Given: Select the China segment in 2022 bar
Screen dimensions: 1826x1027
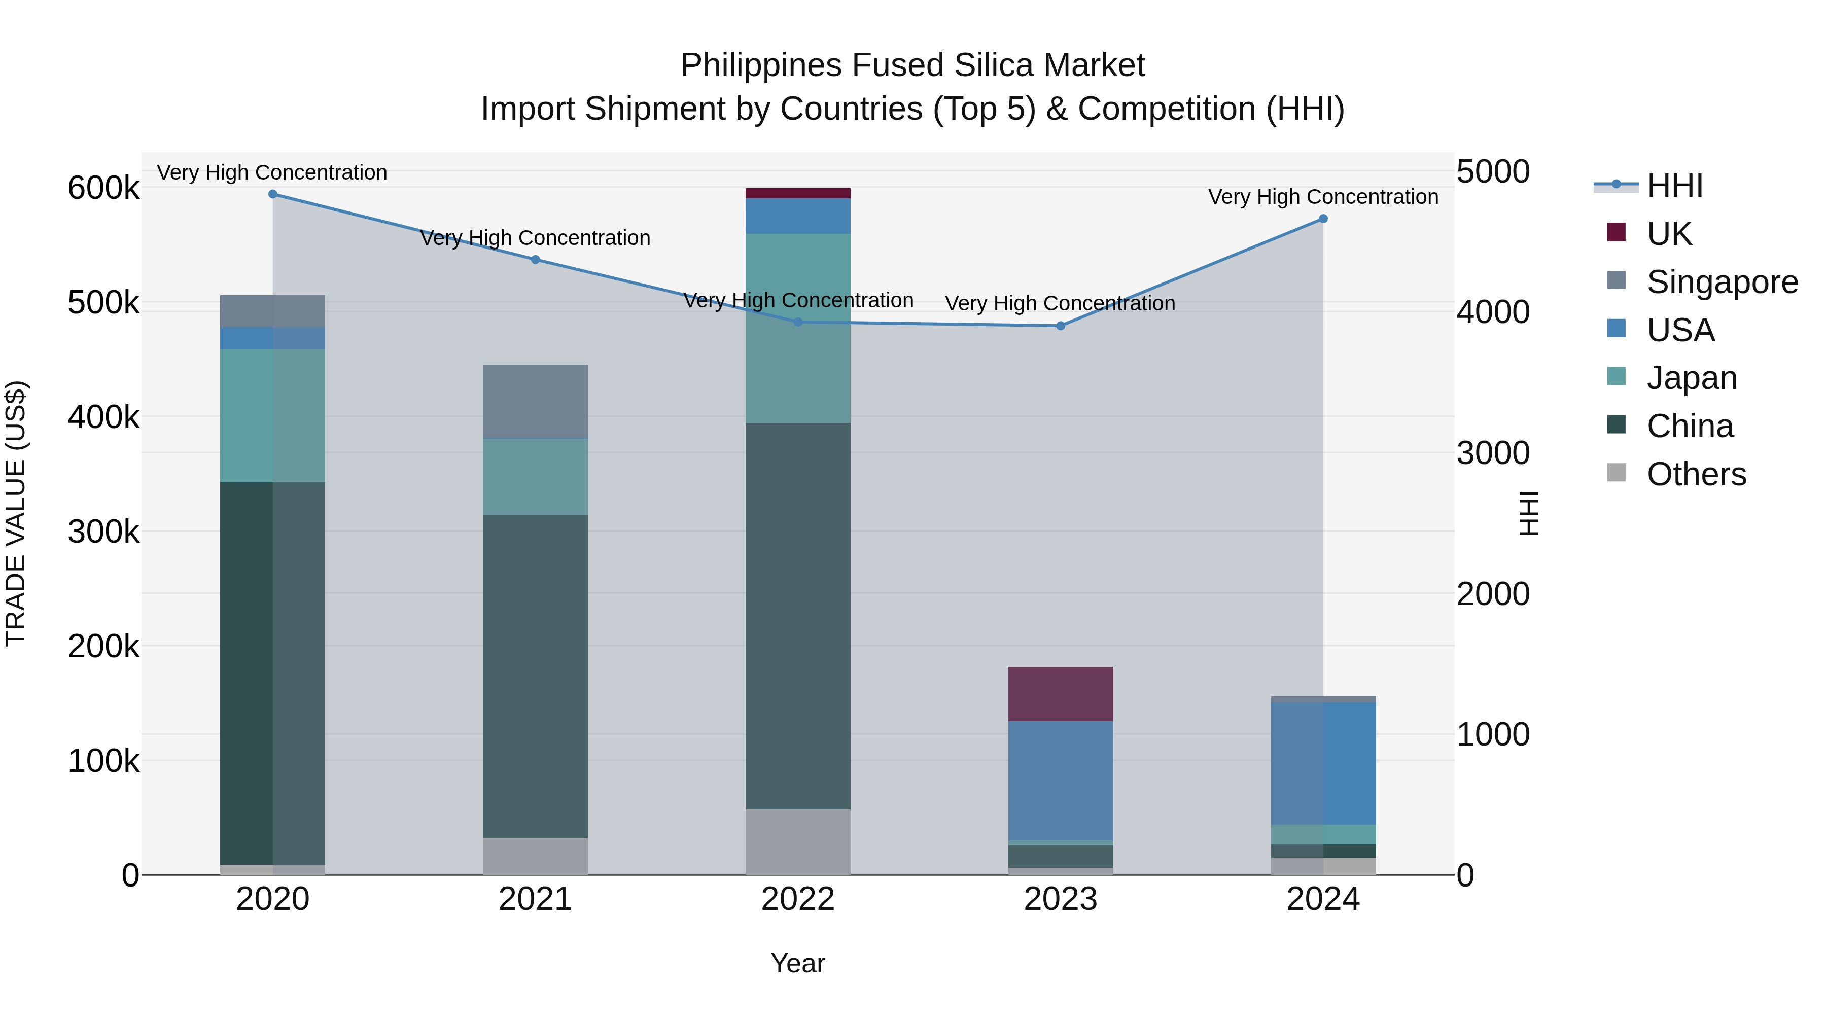Looking at the screenshot, I should (798, 617).
